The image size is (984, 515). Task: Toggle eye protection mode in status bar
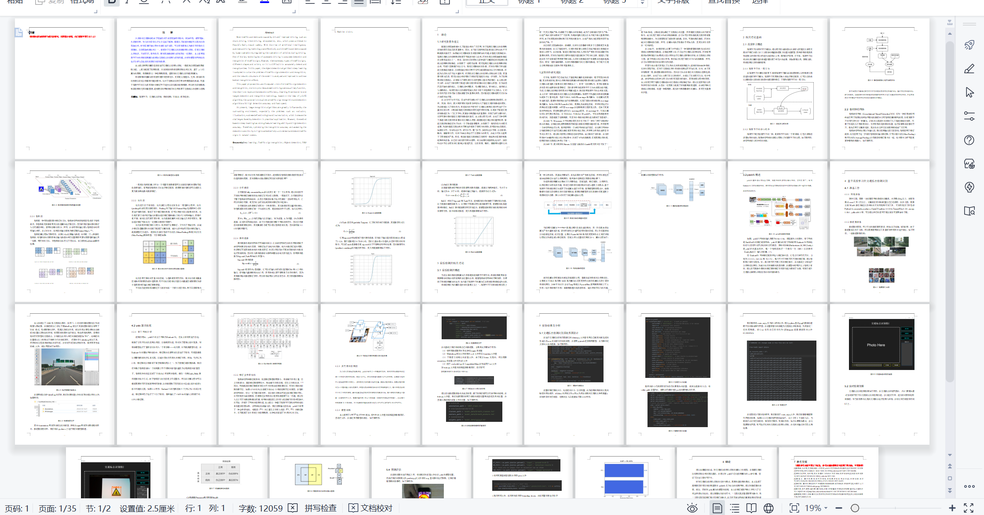(x=692, y=508)
